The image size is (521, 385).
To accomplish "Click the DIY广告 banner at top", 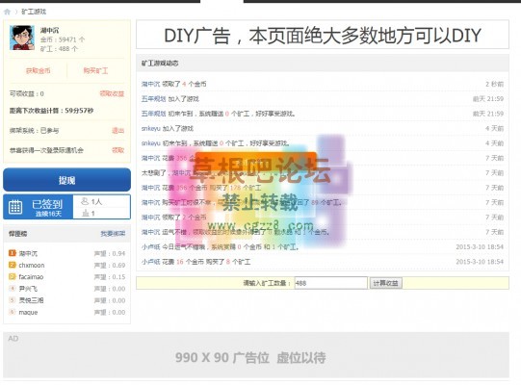I will tap(323, 35).
